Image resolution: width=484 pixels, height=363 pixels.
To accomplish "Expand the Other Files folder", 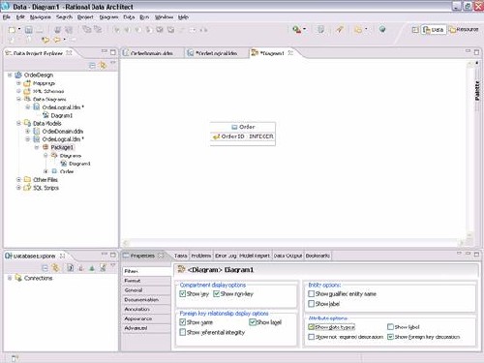I will point(18,179).
